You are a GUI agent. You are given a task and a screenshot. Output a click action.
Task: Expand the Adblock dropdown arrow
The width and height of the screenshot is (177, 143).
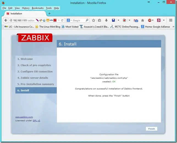153,20
